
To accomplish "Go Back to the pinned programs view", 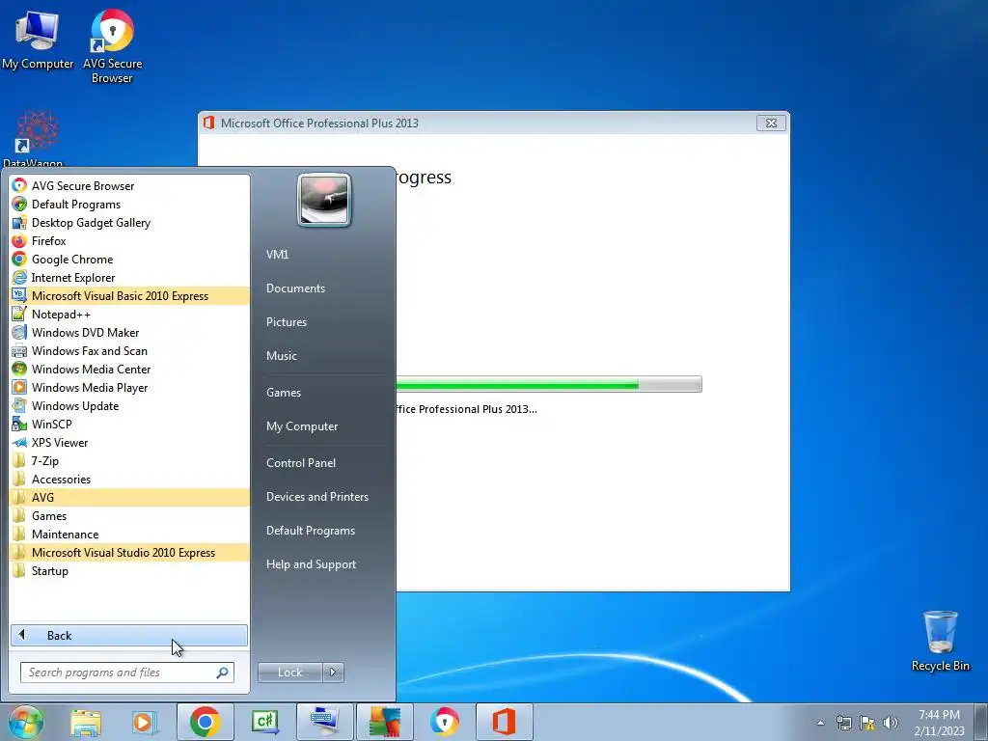I will [129, 635].
